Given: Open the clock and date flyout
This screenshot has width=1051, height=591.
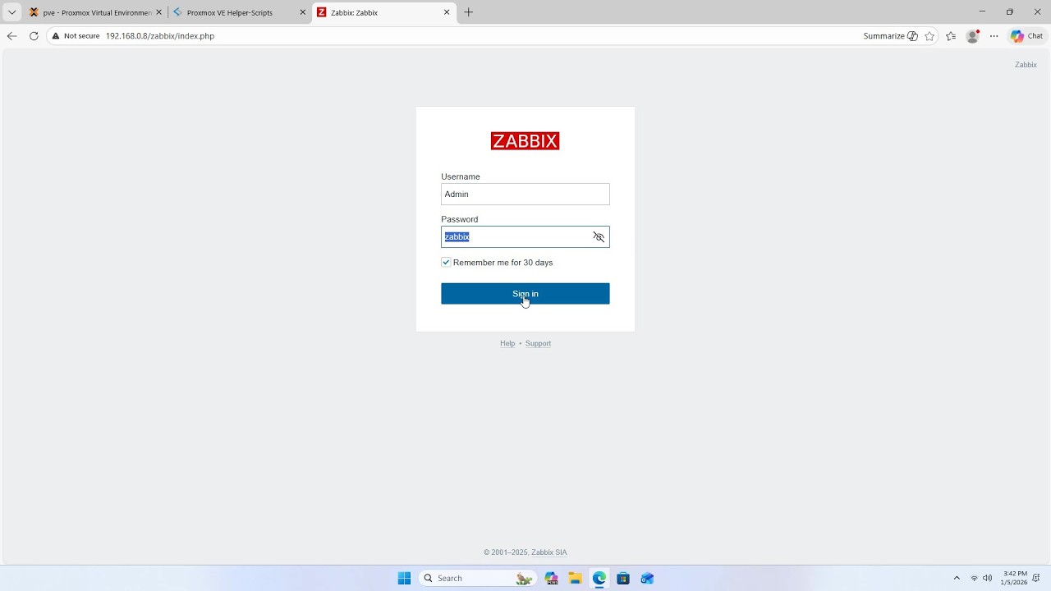Looking at the screenshot, I should pos(1015,579).
